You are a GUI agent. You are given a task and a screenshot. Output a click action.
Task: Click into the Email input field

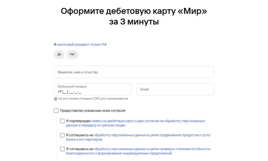coord(175,89)
